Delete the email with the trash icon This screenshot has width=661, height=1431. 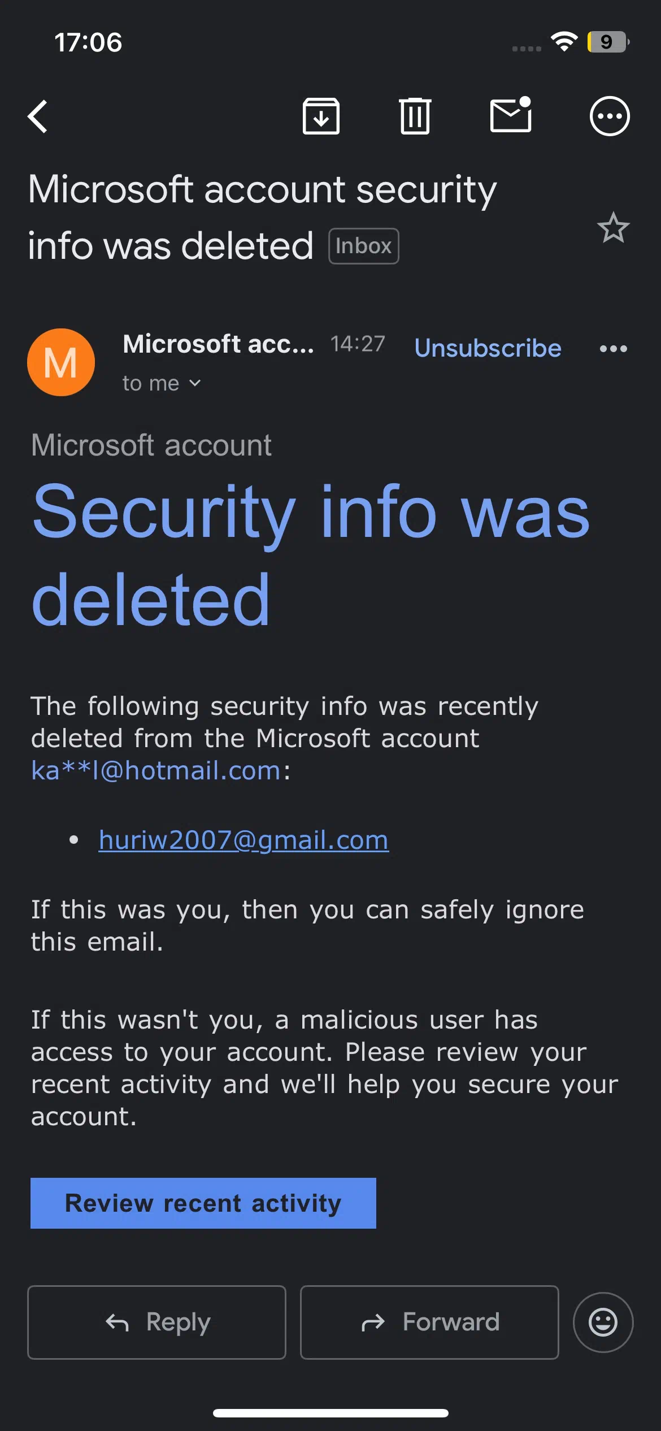(x=415, y=116)
